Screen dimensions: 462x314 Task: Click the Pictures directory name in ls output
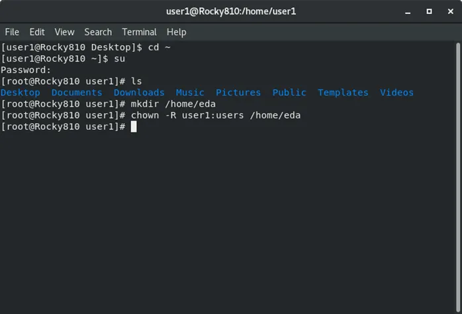(238, 93)
